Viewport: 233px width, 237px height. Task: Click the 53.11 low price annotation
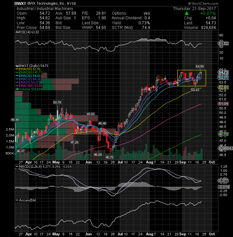[195, 90]
